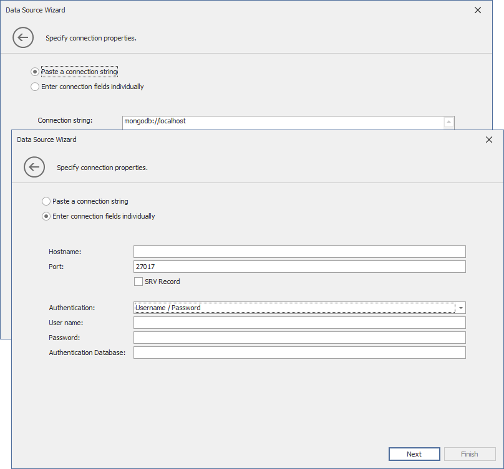Click the Hostname input field
The width and height of the screenshot is (504, 469).
299,251
